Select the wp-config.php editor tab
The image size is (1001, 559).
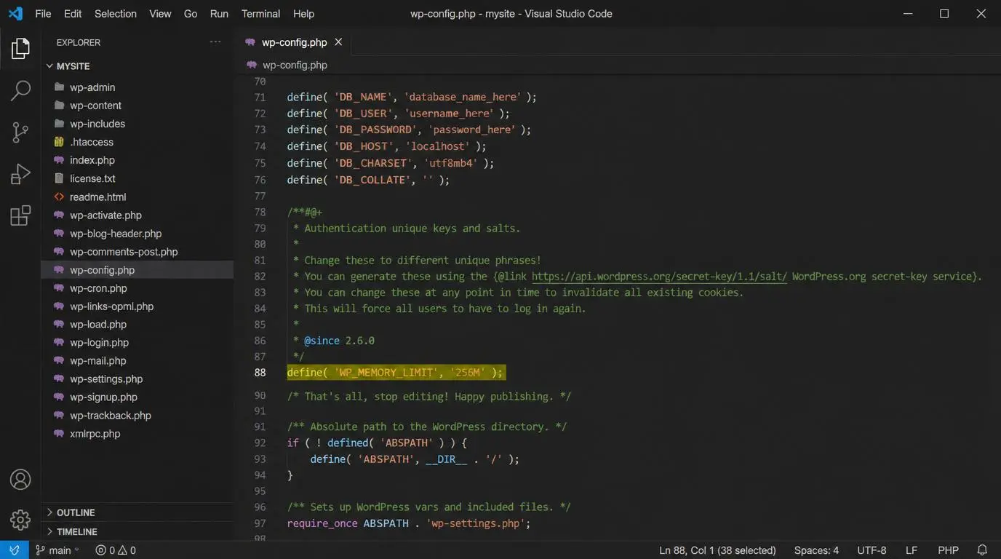(x=293, y=42)
